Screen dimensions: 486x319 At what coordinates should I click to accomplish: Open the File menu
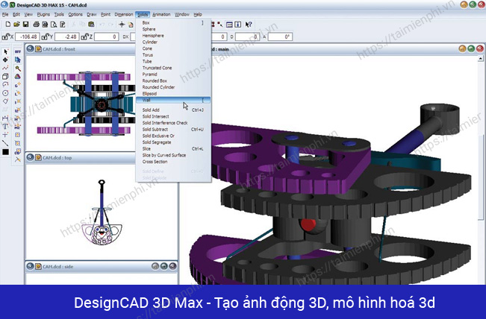tap(5, 15)
